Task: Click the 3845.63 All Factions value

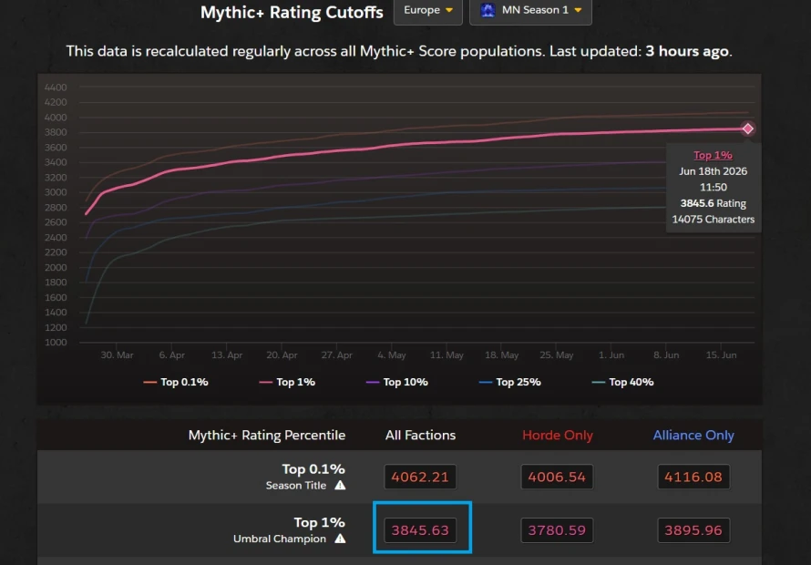Action: click(420, 529)
